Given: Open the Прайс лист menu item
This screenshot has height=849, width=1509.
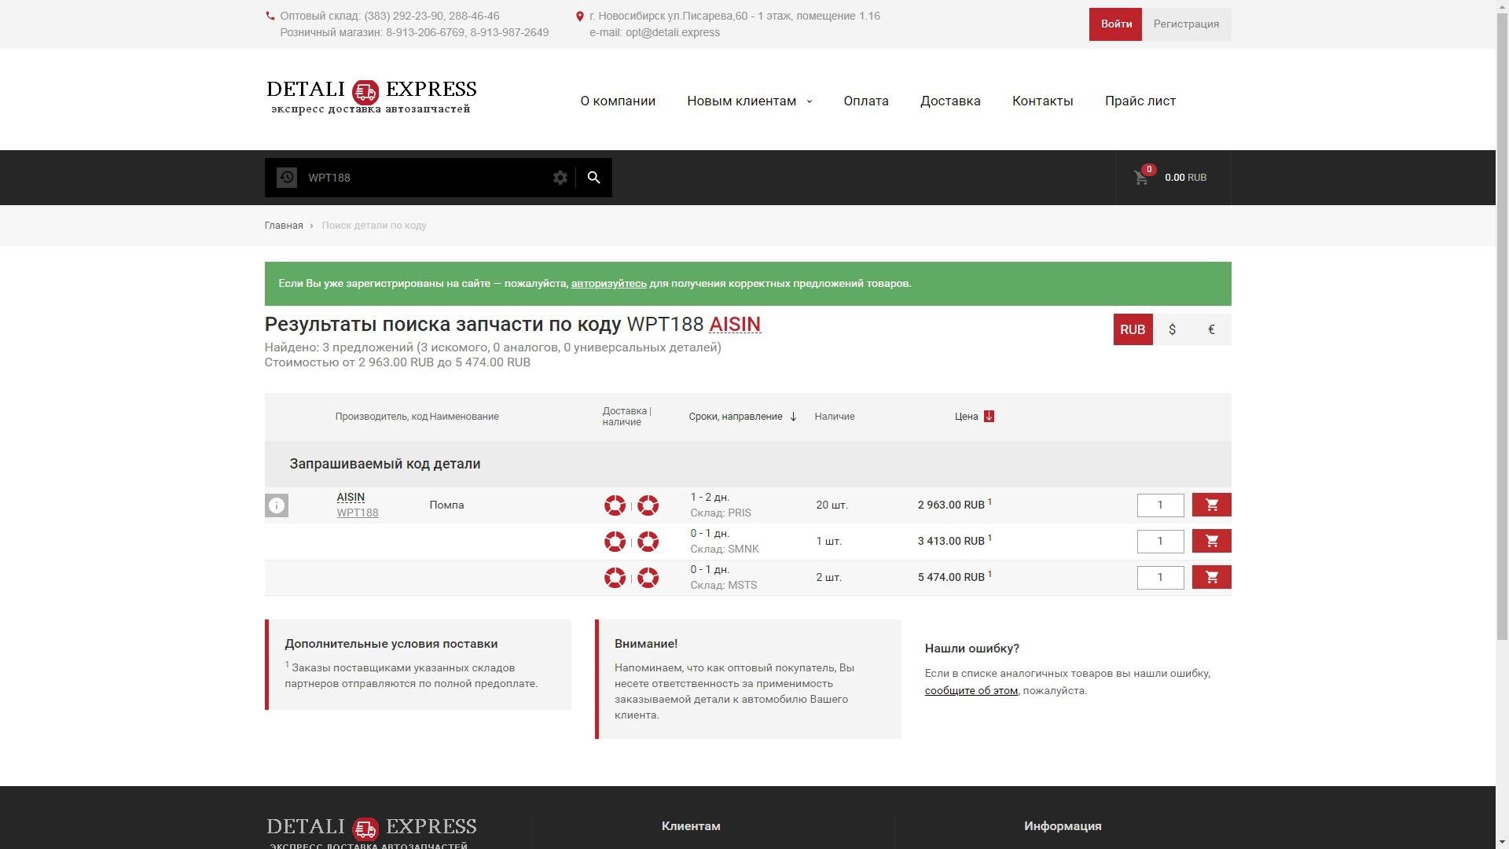Looking at the screenshot, I should (1140, 101).
